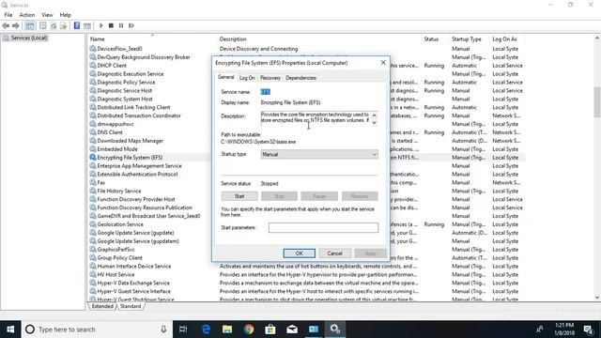Switch to the Recovery tab

pos(270,78)
